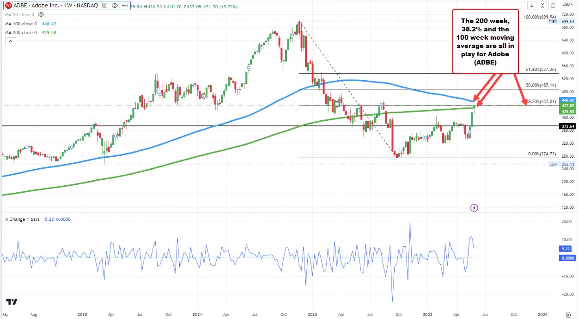Click the -20.00 label on the indicator scale
This screenshot has width=578, height=319.
566,294
